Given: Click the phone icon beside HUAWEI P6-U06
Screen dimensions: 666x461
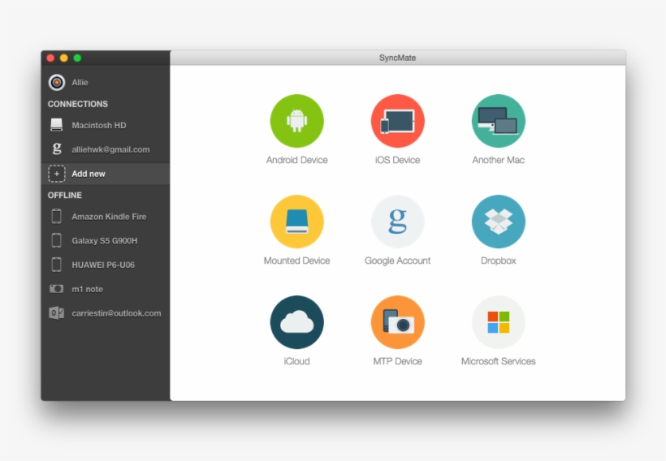Looking at the screenshot, I should [x=57, y=265].
